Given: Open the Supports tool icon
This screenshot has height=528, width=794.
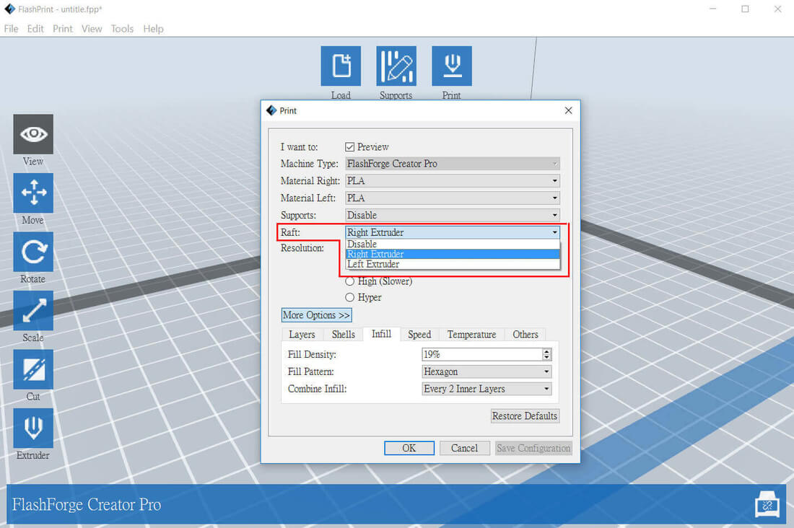Looking at the screenshot, I should (396, 66).
